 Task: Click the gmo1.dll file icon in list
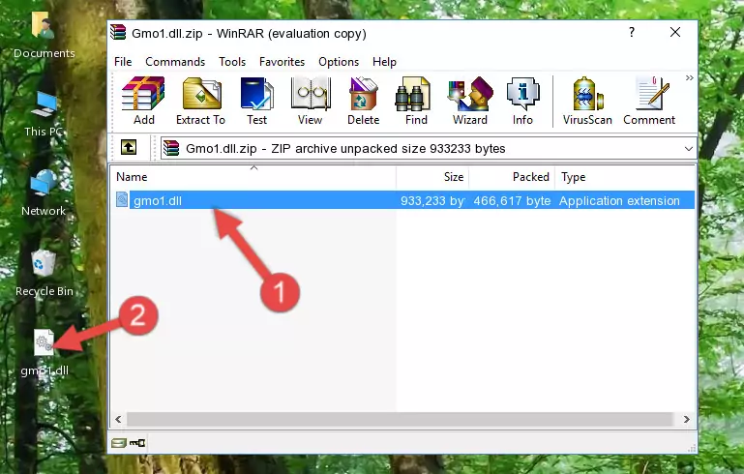122,199
